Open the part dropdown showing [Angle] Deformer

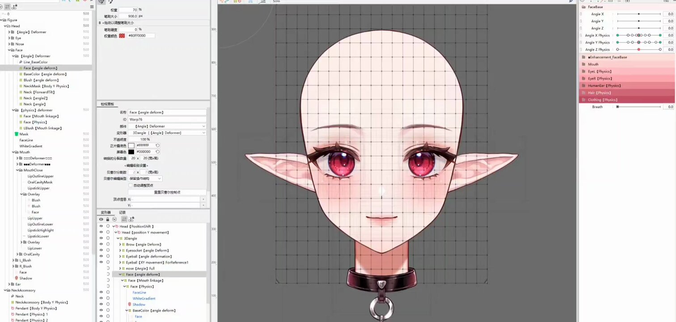point(167,127)
